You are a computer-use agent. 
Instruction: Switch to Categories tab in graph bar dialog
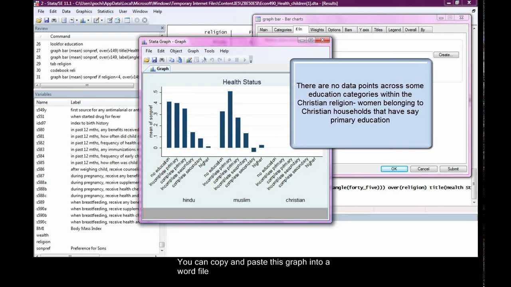tap(283, 30)
